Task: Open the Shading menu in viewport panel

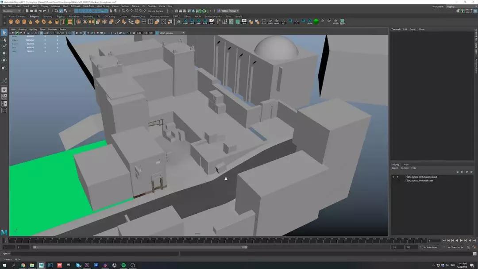Action: click(22, 29)
